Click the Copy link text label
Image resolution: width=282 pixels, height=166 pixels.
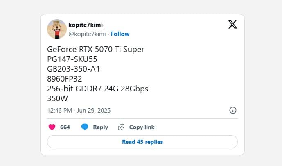click(x=142, y=127)
